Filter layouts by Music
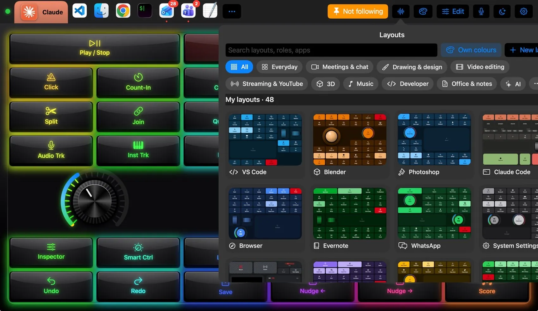 360,84
